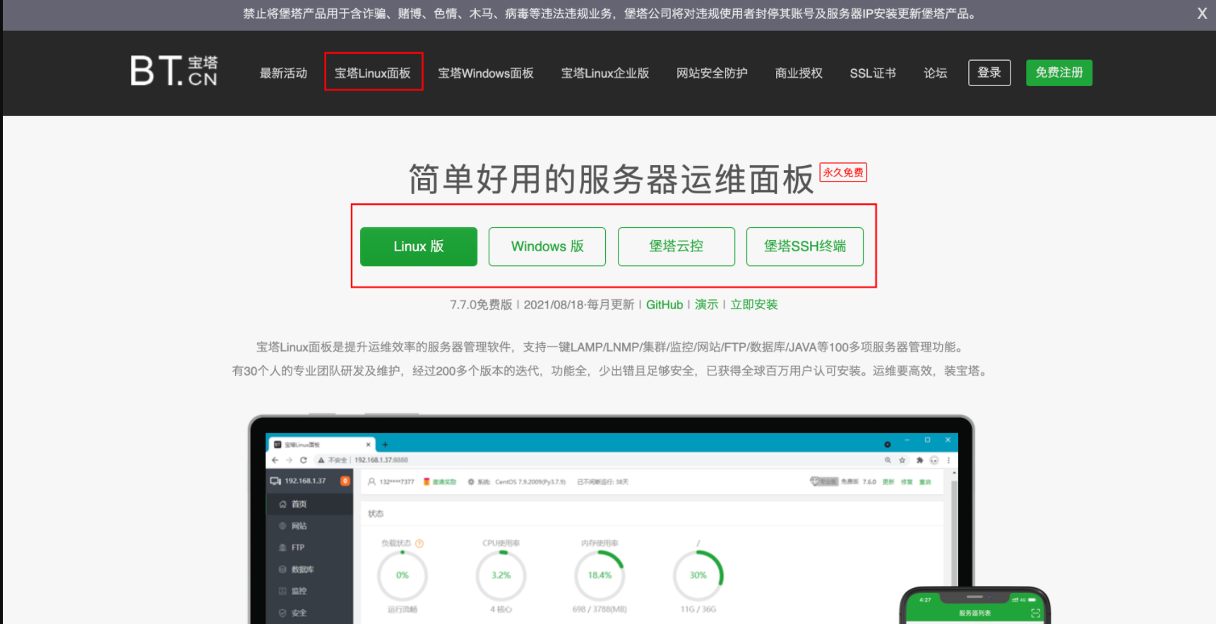The width and height of the screenshot is (1216, 624).
Task: Click 监控 in the preview sidebar
Action: (299, 592)
